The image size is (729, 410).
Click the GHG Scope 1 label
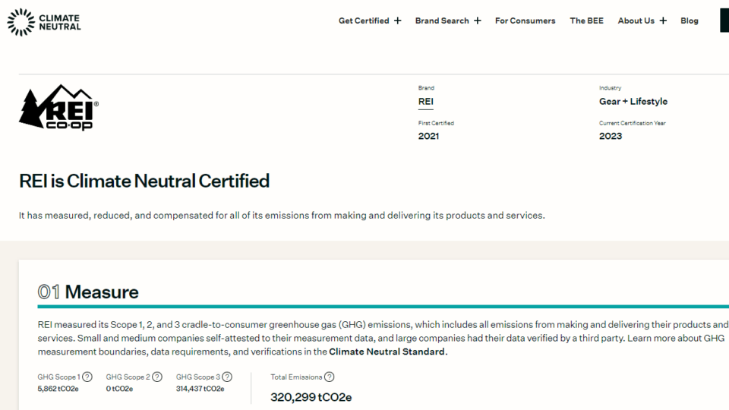click(x=59, y=377)
